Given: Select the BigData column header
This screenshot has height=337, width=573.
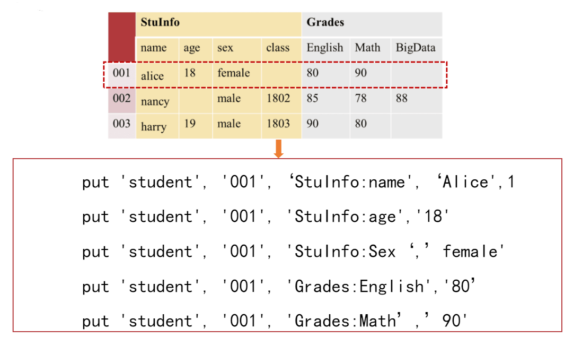Looking at the screenshot, I should (417, 49).
